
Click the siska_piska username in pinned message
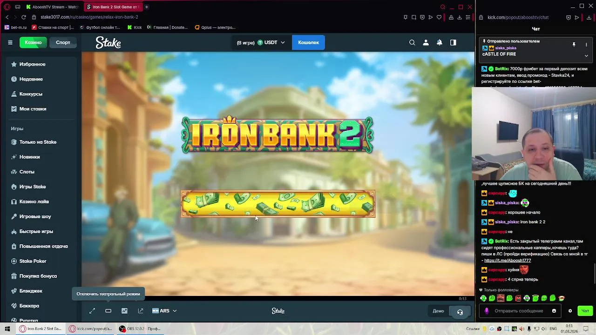(506, 48)
